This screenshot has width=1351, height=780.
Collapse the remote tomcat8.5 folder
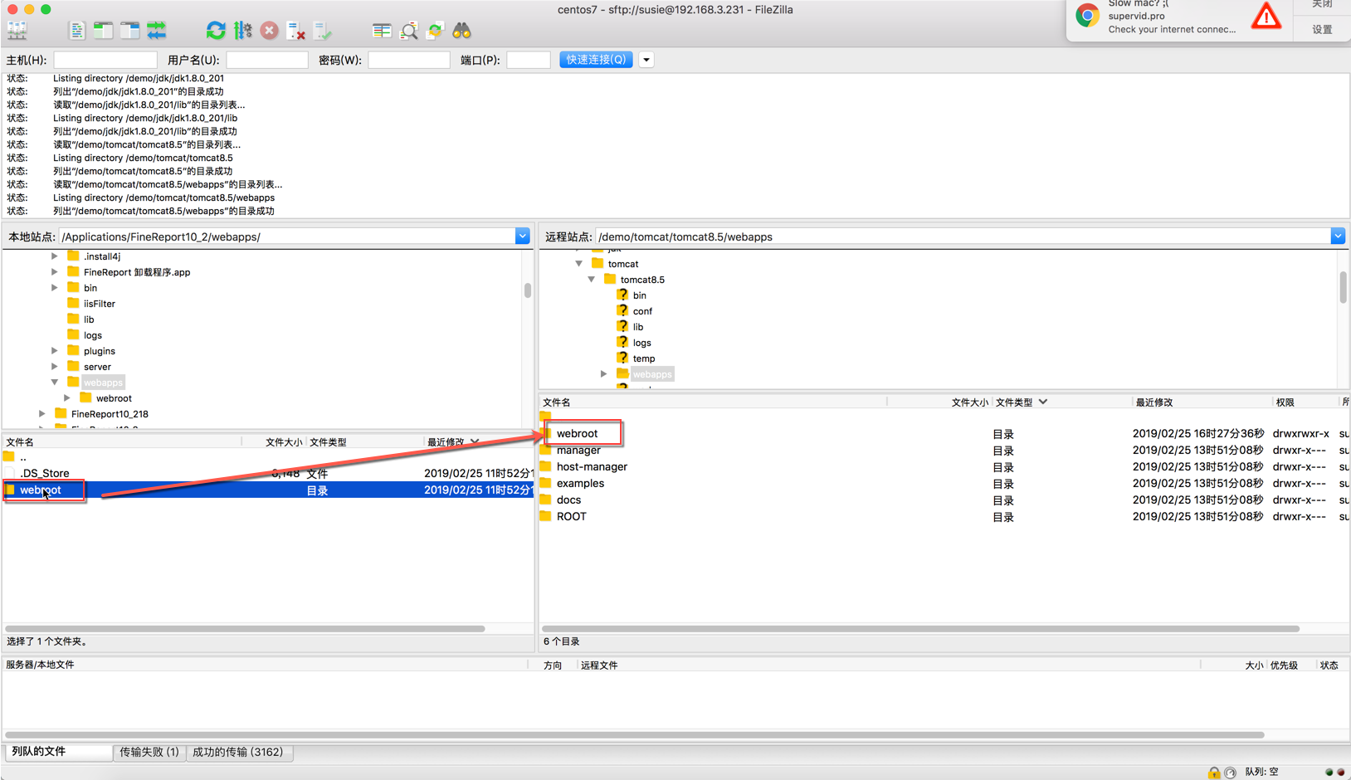(592, 280)
